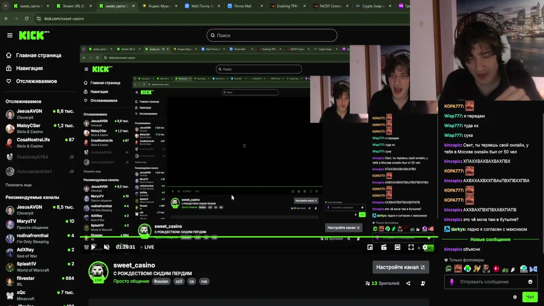
Task: Open MaloyCSer channel in the followed list
Action: pyautogui.click(x=40, y=128)
